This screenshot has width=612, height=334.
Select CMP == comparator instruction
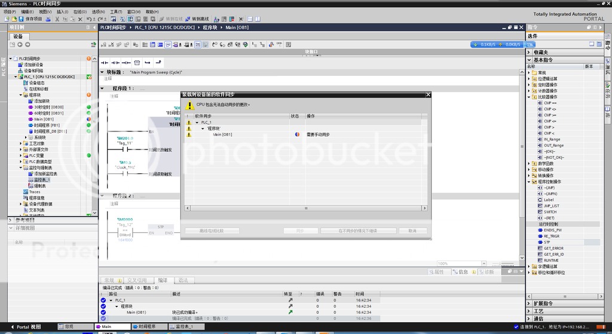click(550, 103)
